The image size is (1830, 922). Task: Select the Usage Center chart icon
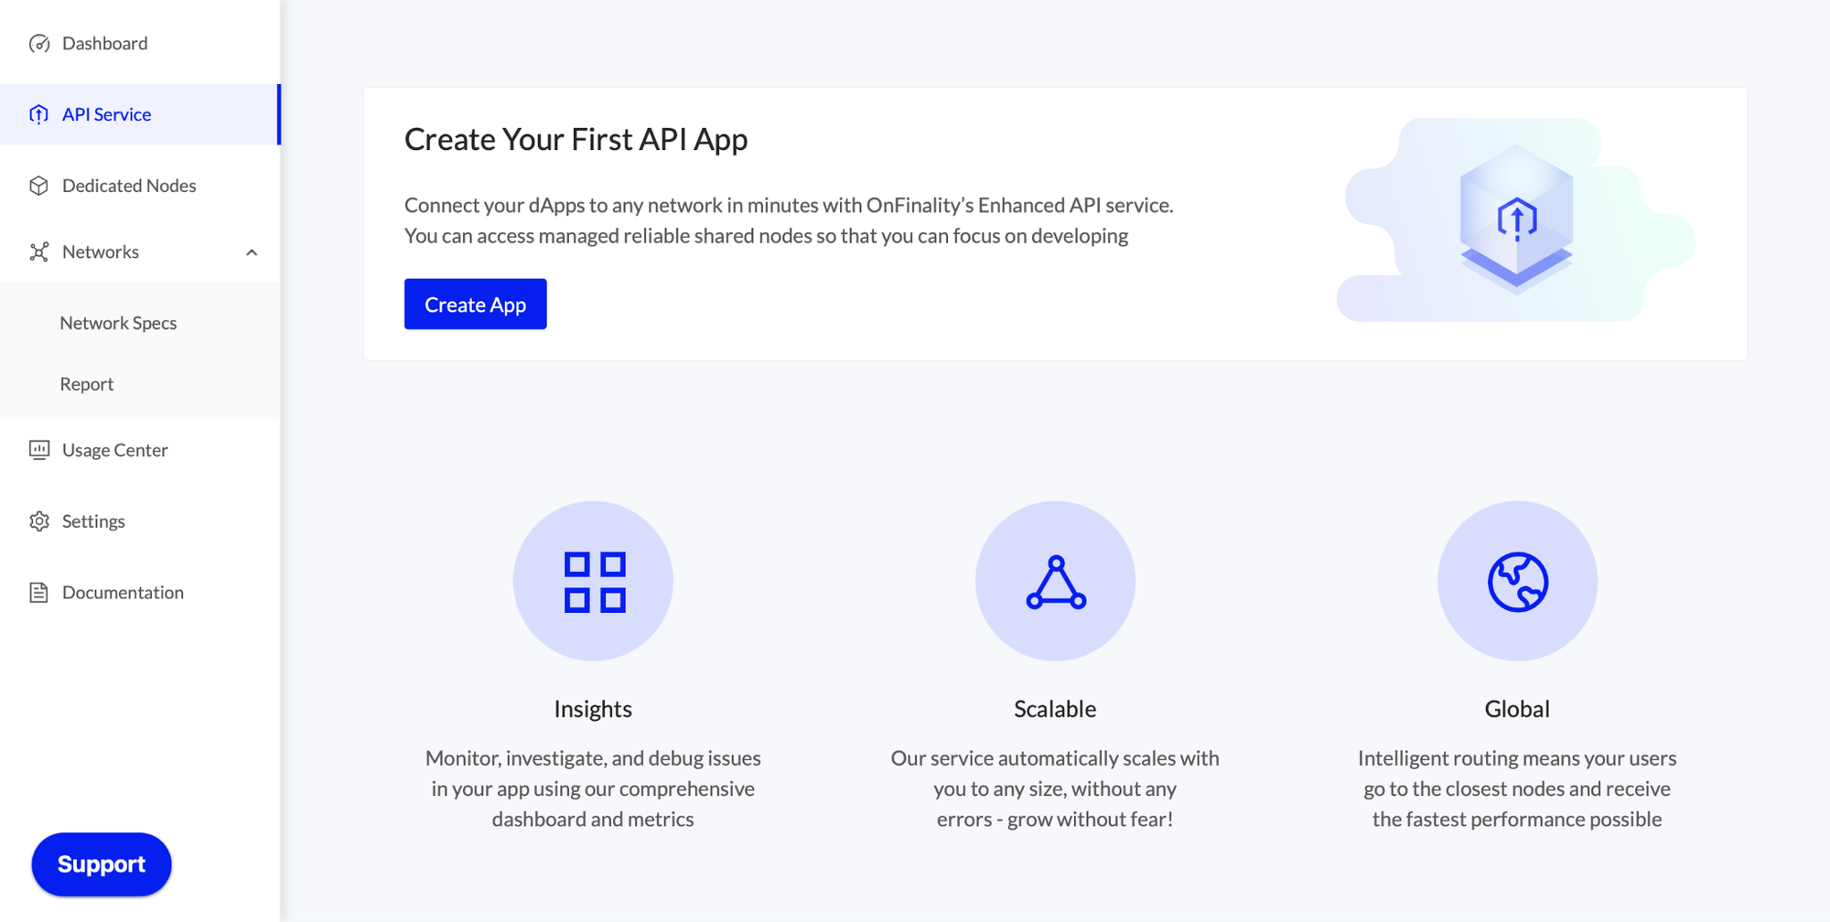[39, 449]
